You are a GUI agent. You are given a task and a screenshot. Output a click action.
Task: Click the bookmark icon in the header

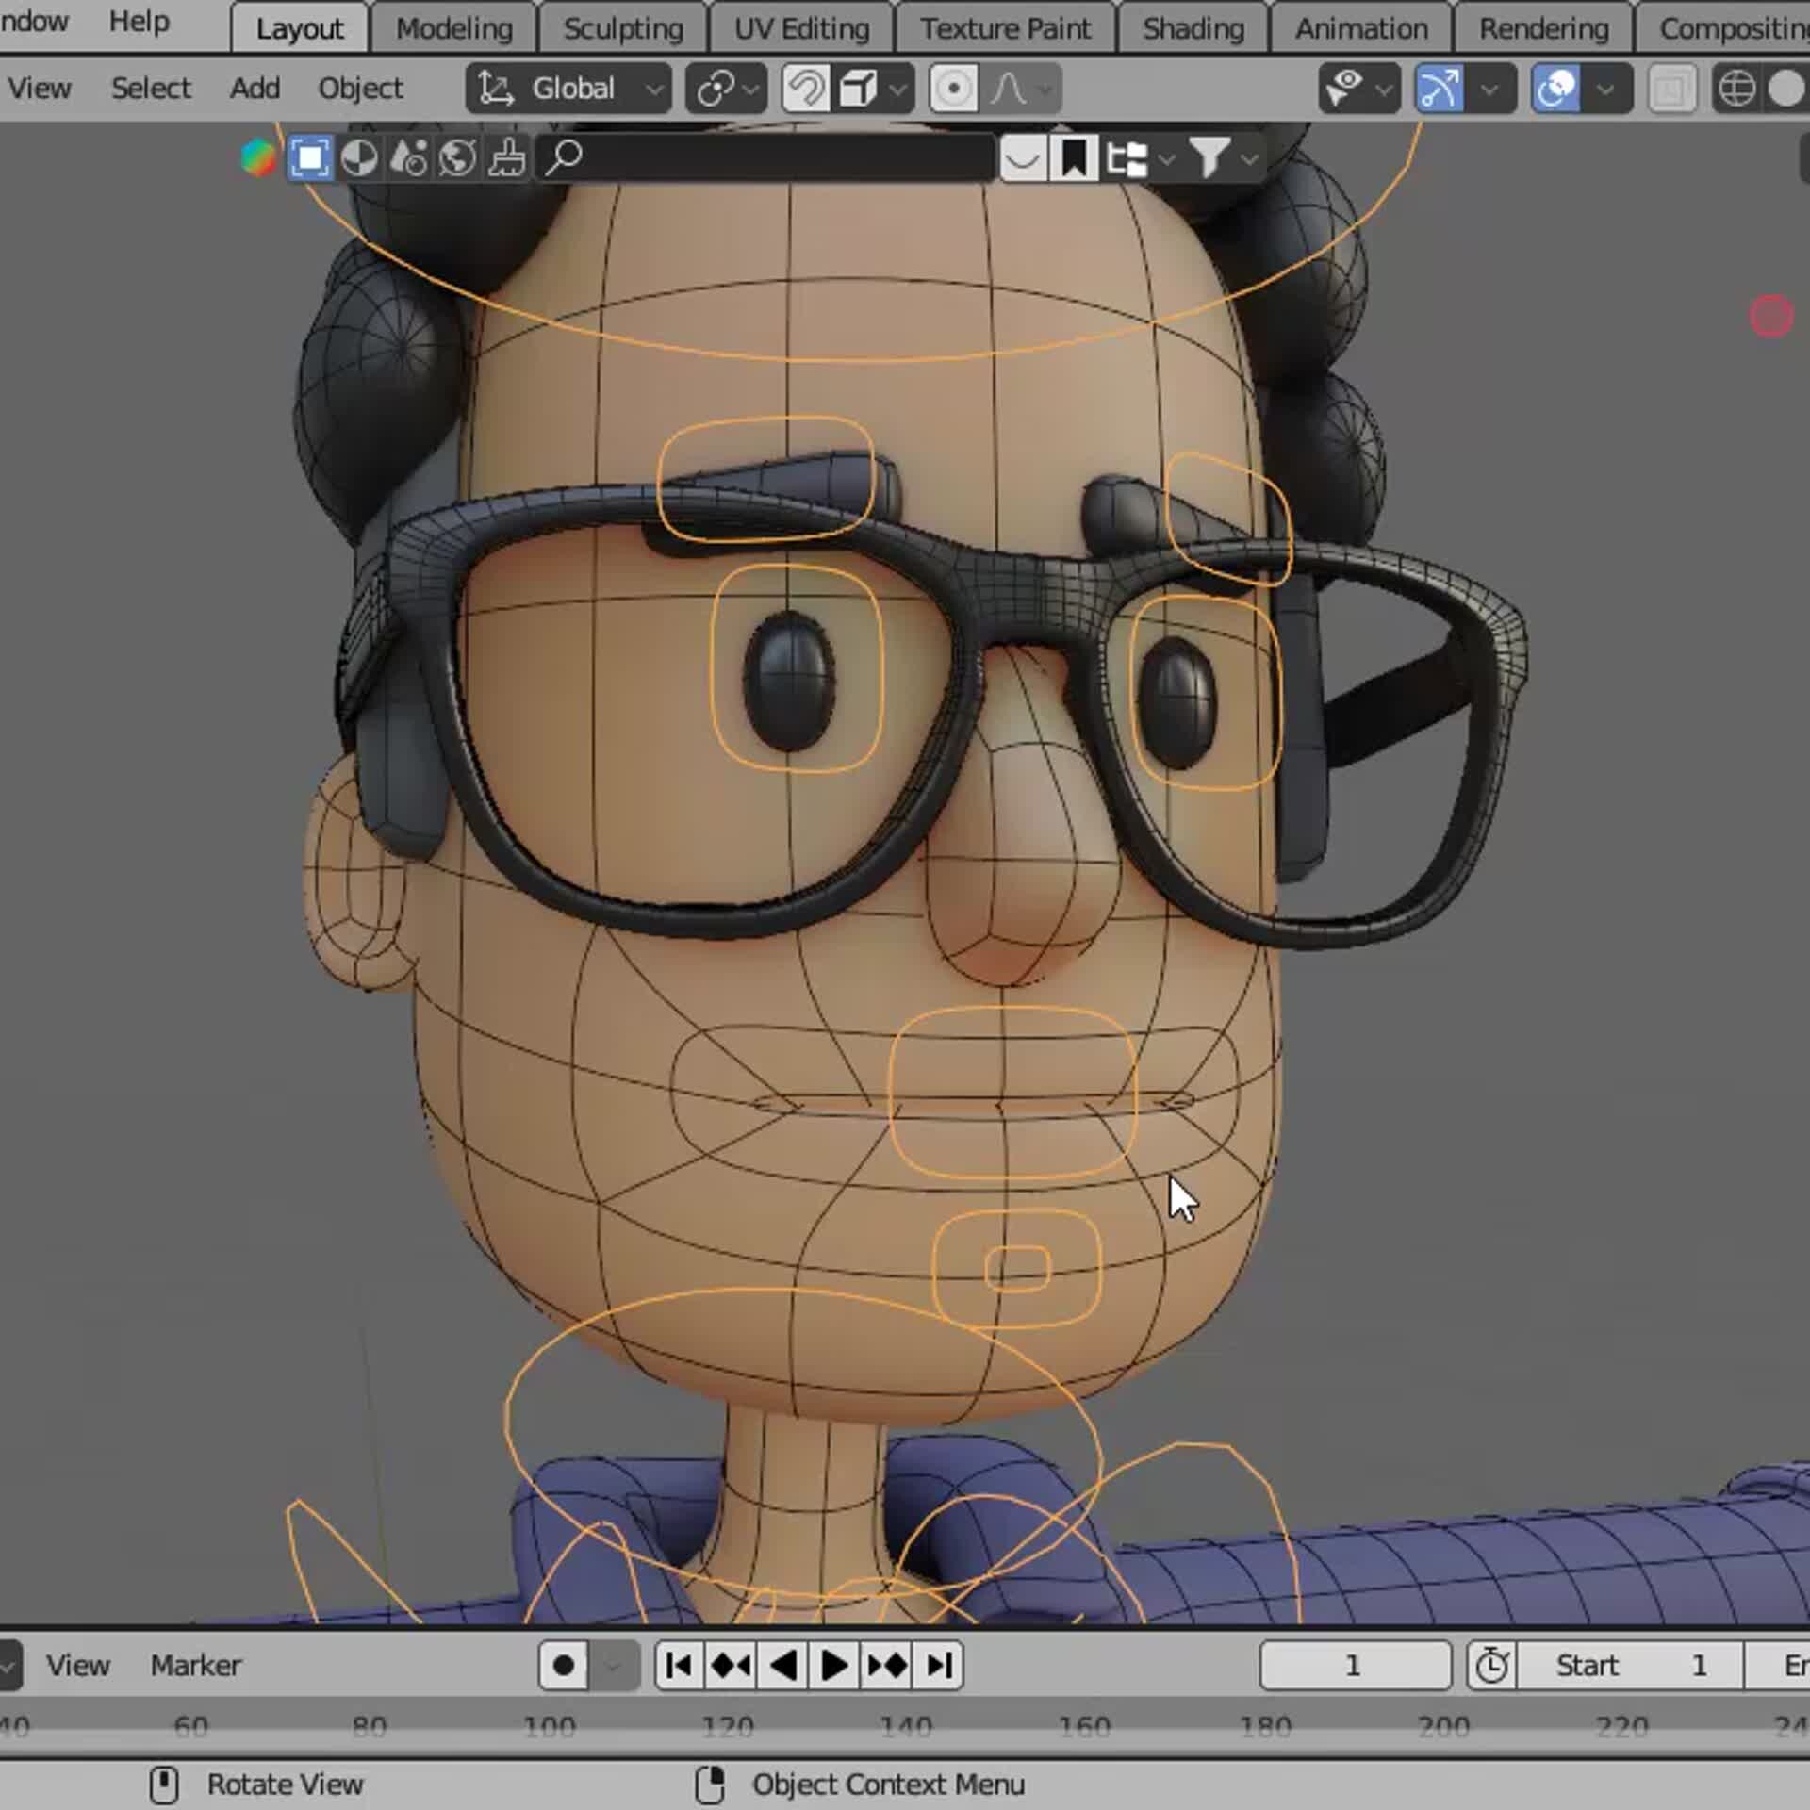tap(1075, 157)
